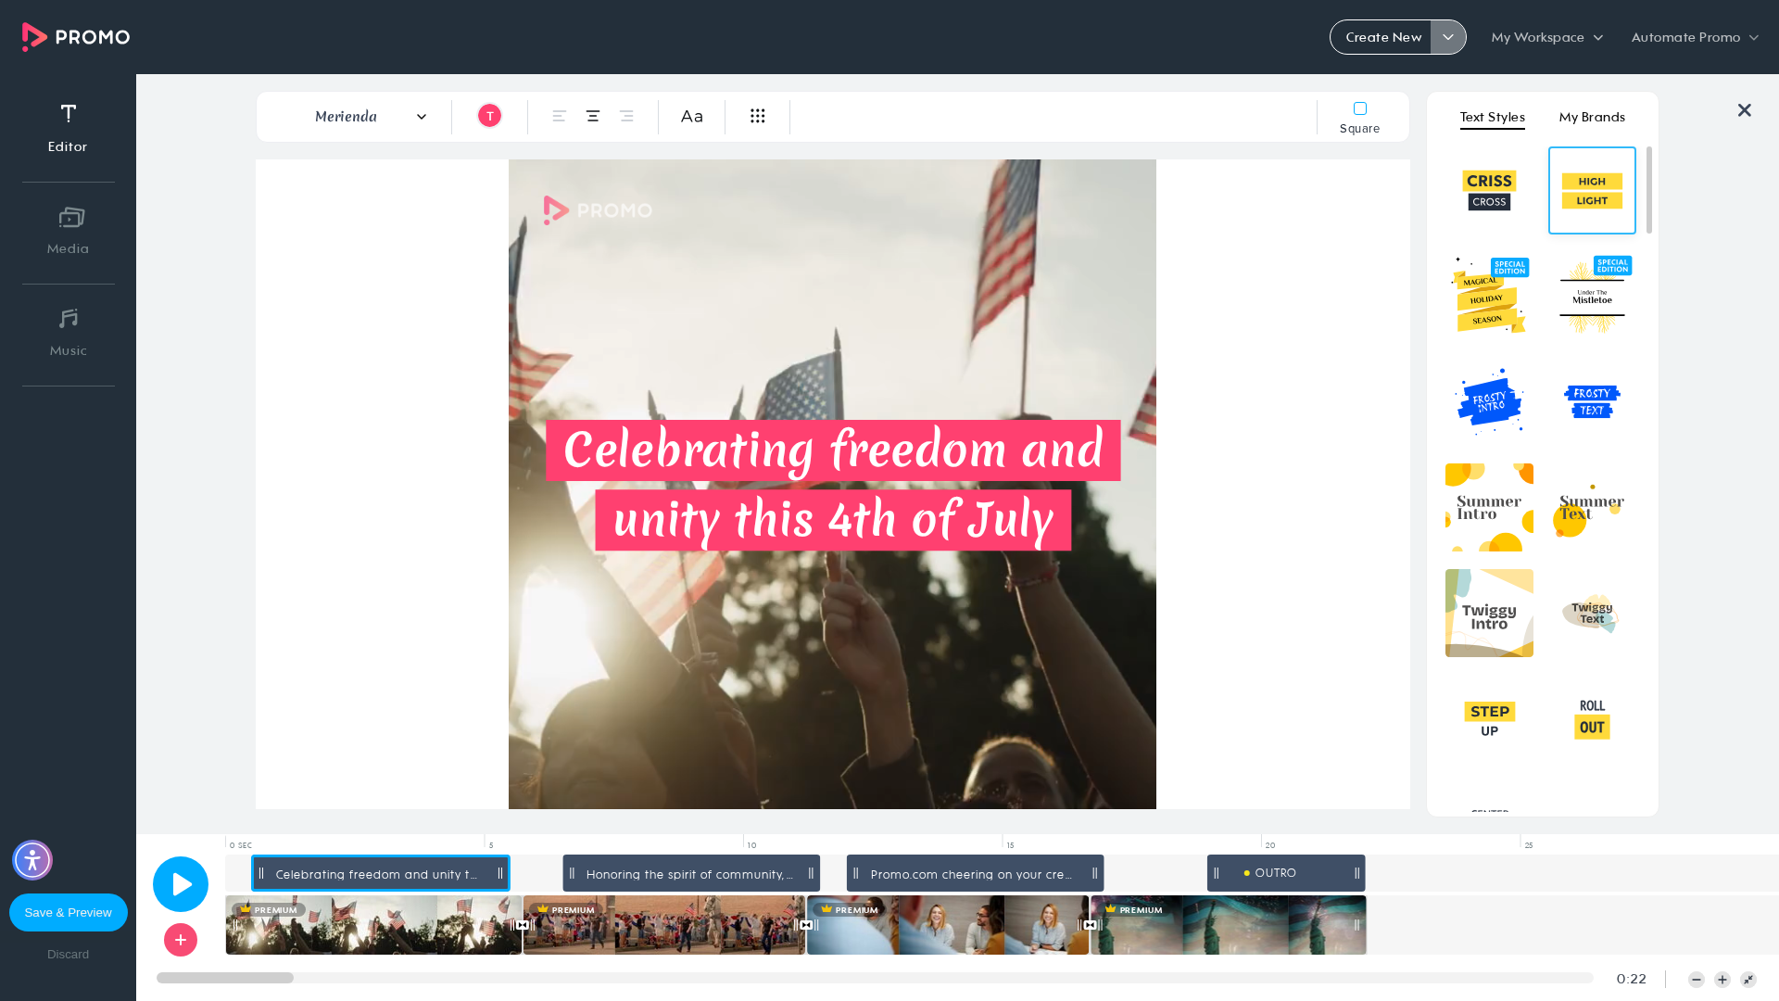Open the Music sidebar panel
This screenshot has width=1779, height=1001.
pyautogui.click(x=68, y=333)
